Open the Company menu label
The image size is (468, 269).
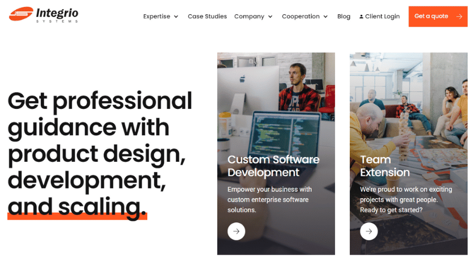pos(249,16)
